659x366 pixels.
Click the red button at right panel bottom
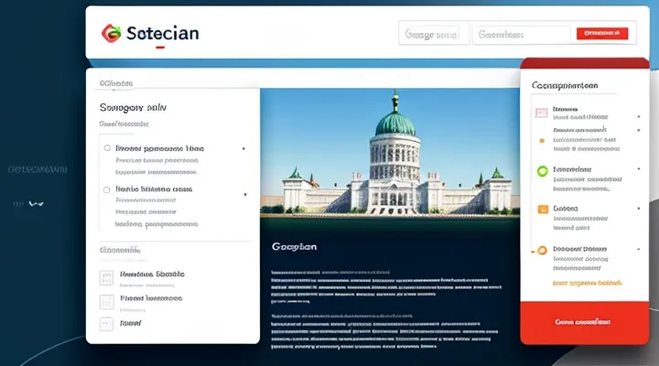585,322
